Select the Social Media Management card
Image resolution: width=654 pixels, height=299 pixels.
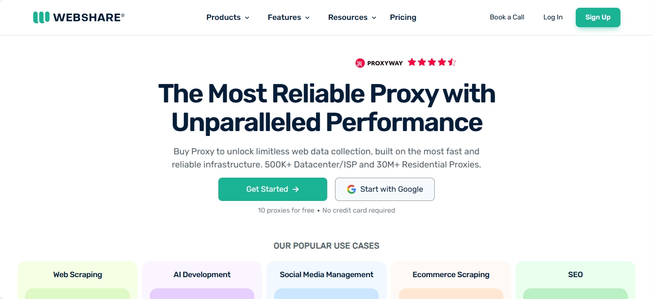327,280
